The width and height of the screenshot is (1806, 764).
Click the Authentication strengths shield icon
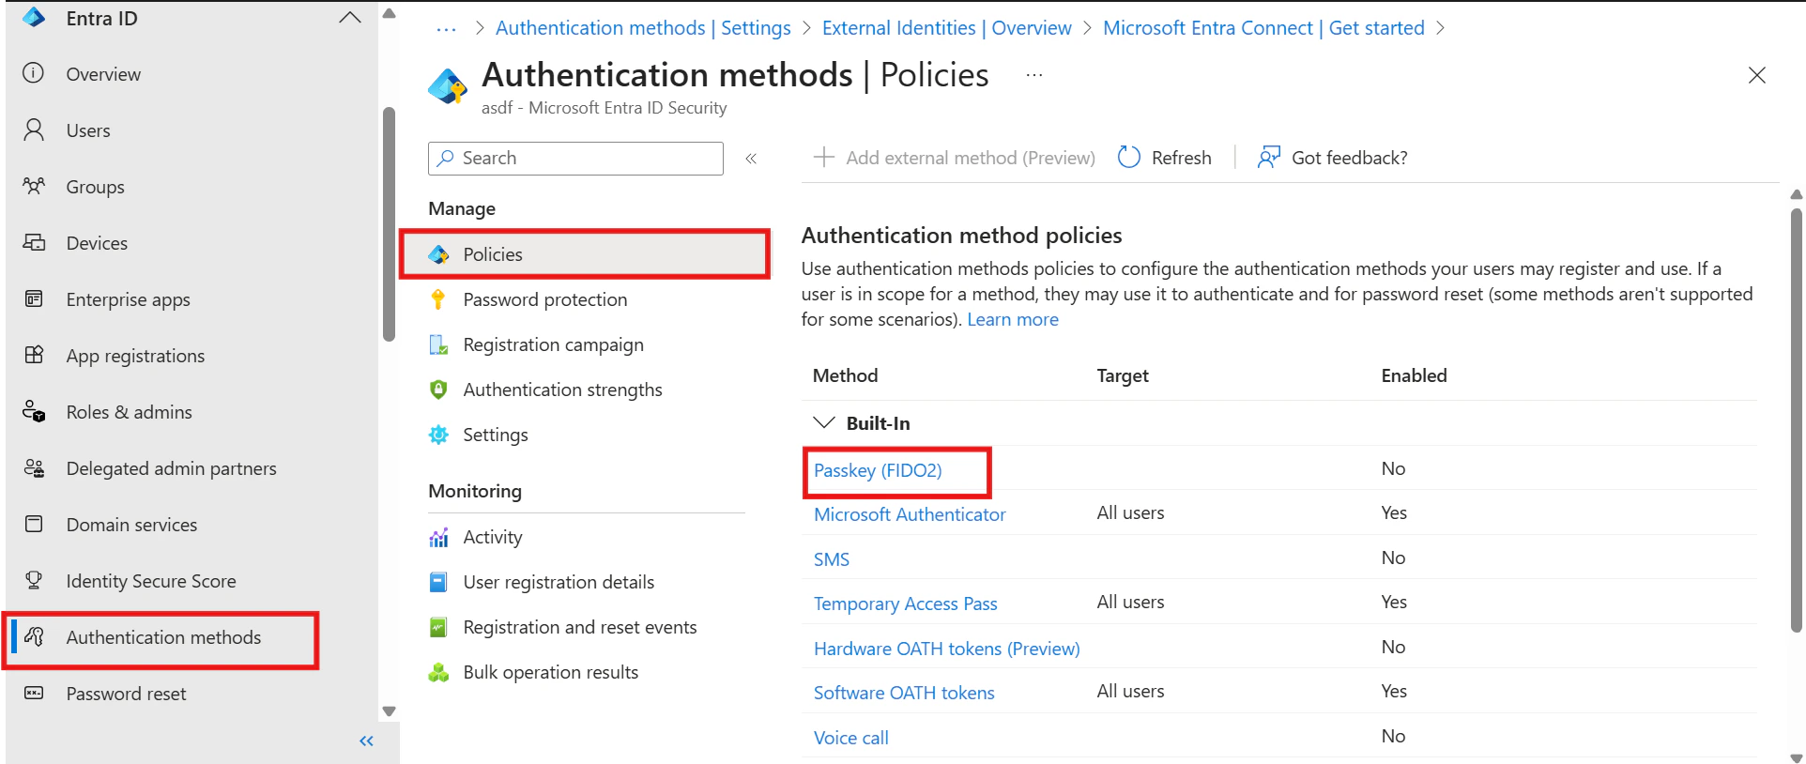point(438,390)
